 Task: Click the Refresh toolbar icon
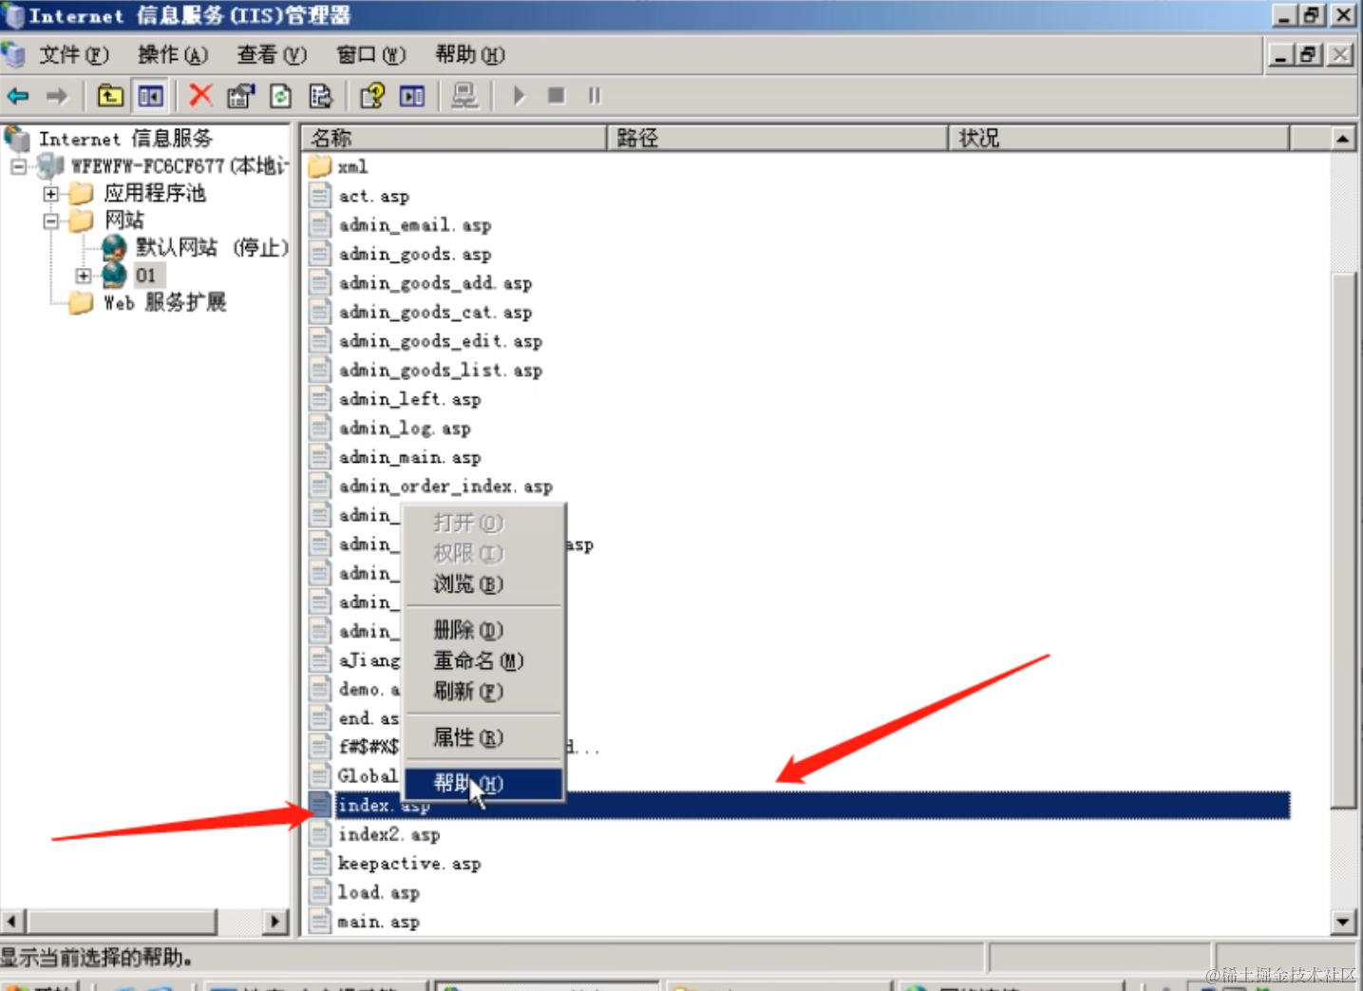coord(281,96)
